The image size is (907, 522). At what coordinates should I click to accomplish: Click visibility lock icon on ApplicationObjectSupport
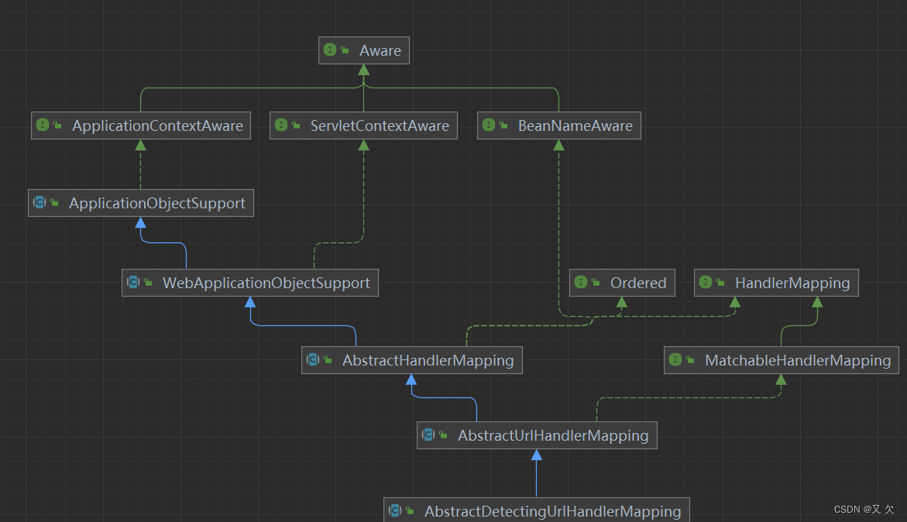point(54,202)
